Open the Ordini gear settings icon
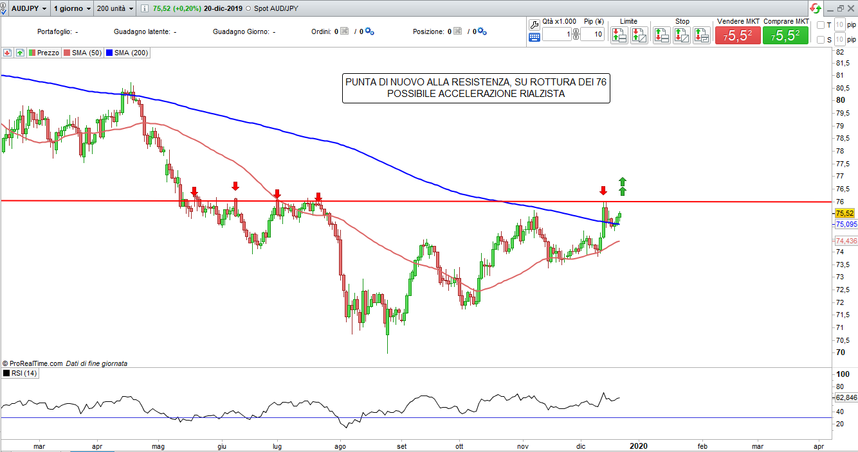This screenshot has width=858, height=452. (x=369, y=31)
